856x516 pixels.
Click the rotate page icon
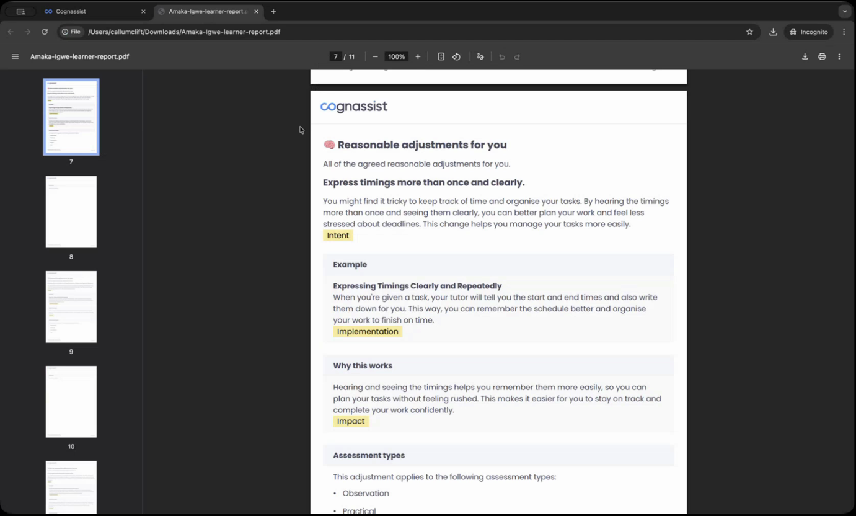(457, 56)
